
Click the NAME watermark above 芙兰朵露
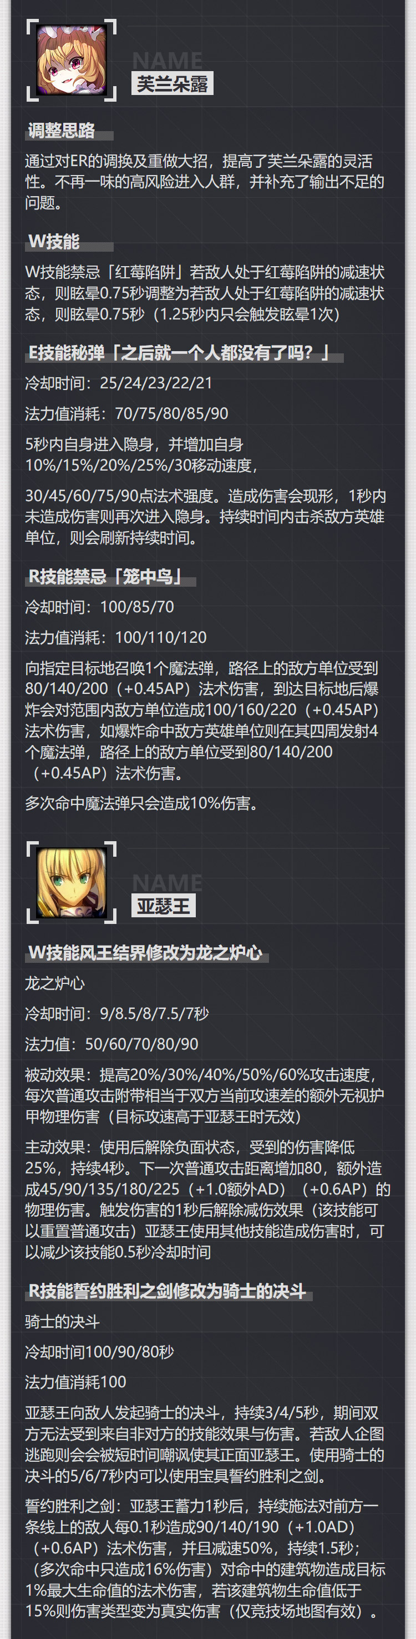167,61
